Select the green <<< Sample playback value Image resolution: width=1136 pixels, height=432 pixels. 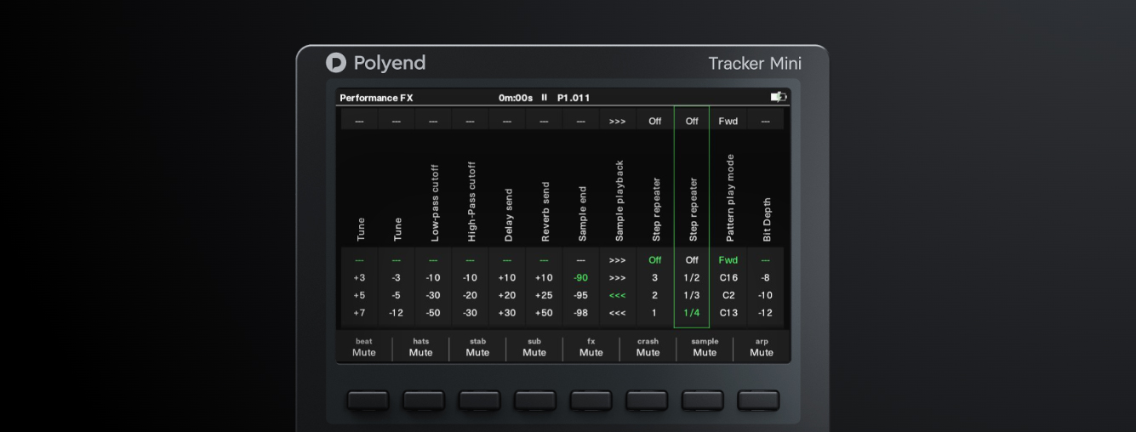[x=618, y=295]
